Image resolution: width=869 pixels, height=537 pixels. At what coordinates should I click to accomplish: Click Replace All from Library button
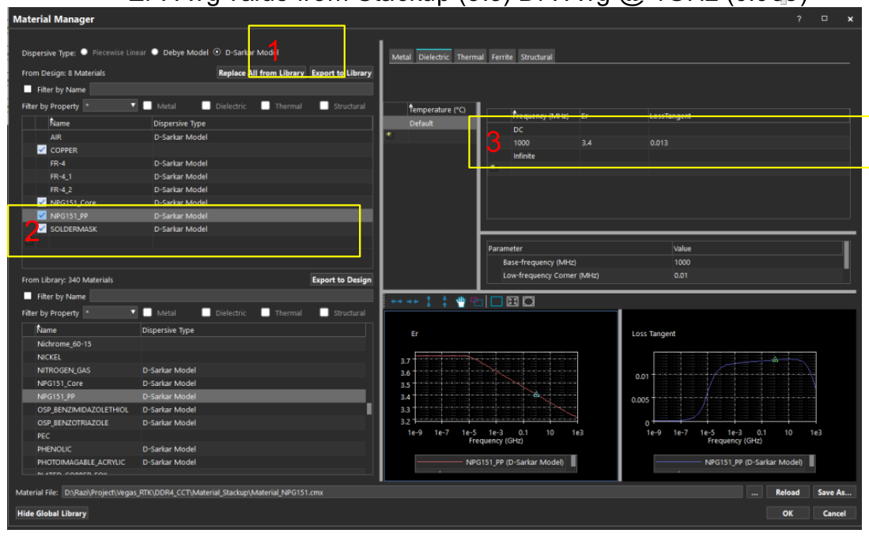(x=262, y=73)
